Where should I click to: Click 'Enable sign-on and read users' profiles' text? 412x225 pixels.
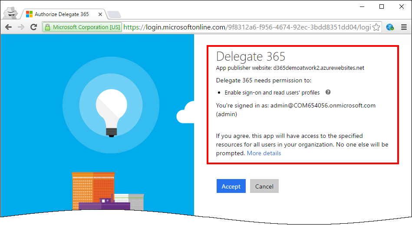point(272,93)
